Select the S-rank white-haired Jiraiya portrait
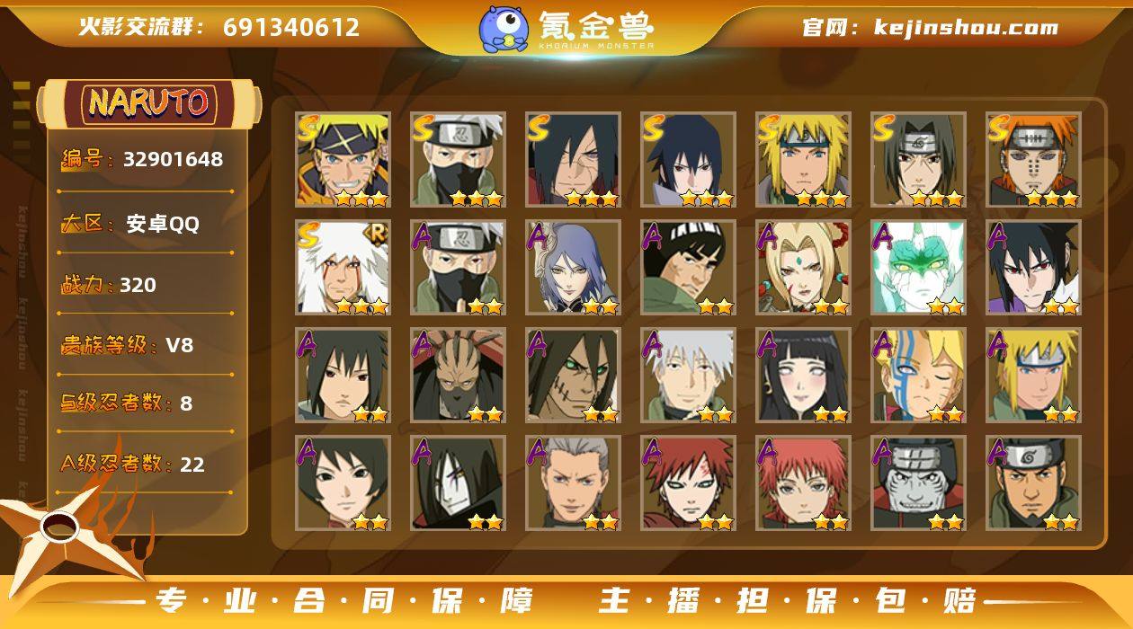Viewport: 1133px width, 629px height. (x=343, y=268)
